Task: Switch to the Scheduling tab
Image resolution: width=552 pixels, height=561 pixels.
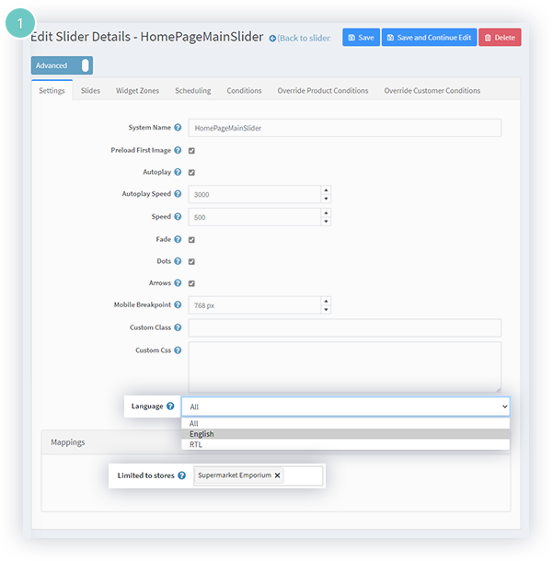Action: click(193, 90)
